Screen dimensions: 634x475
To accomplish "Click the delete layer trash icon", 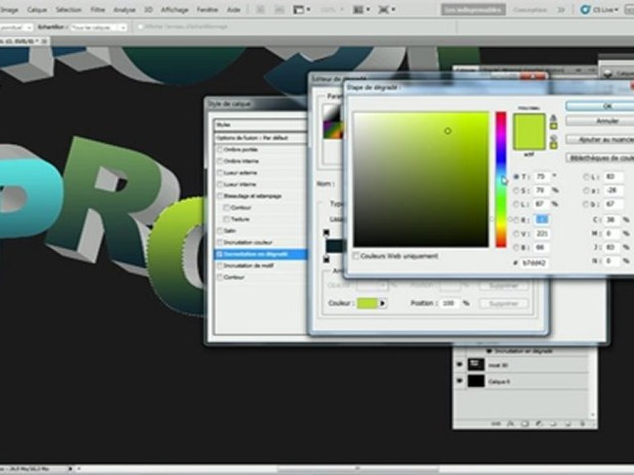I will pos(582,424).
